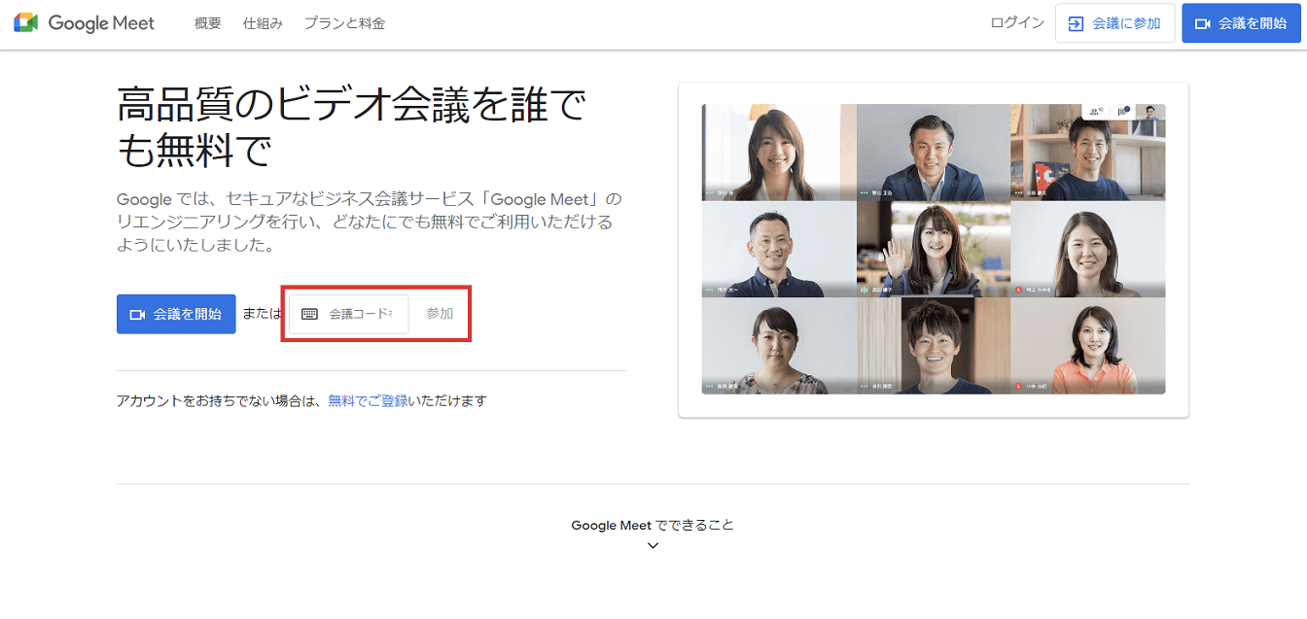The width and height of the screenshot is (1307, 619).
Task: Click the Google Meet logo icon
Action: (28, 22)
